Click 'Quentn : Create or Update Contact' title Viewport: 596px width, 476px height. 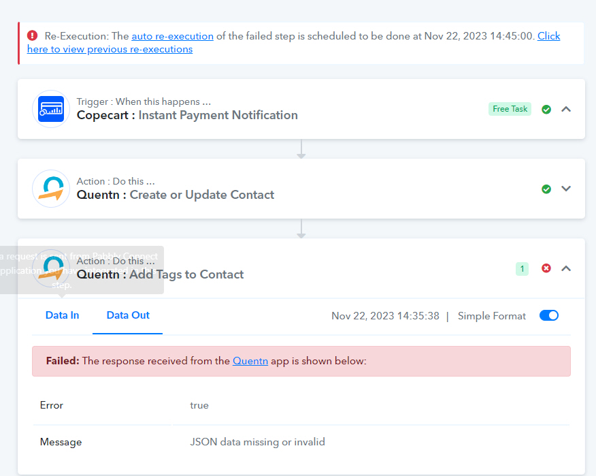pos(176,195)
